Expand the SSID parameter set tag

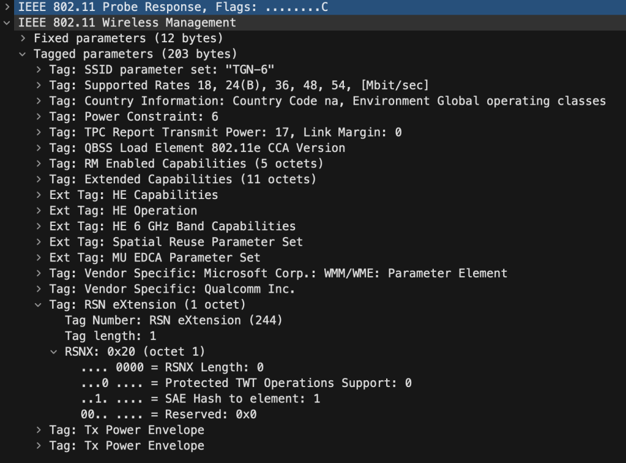click(x=39, y=70)
